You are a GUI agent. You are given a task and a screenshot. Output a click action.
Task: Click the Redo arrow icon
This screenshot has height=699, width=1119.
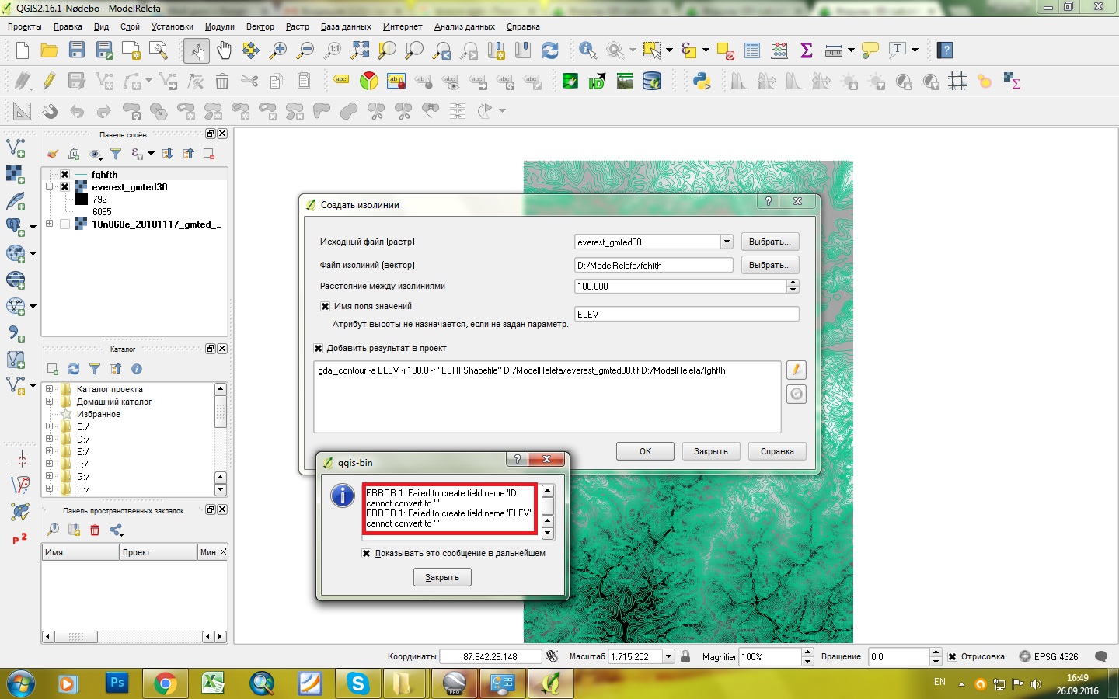(103, 111)
